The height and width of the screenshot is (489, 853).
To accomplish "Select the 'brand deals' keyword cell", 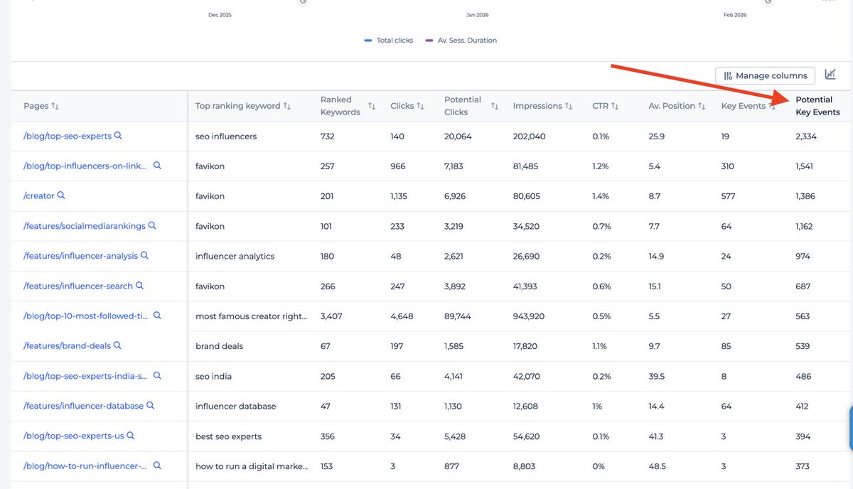I will 219,346.
